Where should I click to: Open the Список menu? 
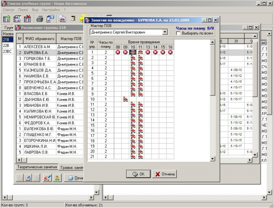(x=8, y=10)
